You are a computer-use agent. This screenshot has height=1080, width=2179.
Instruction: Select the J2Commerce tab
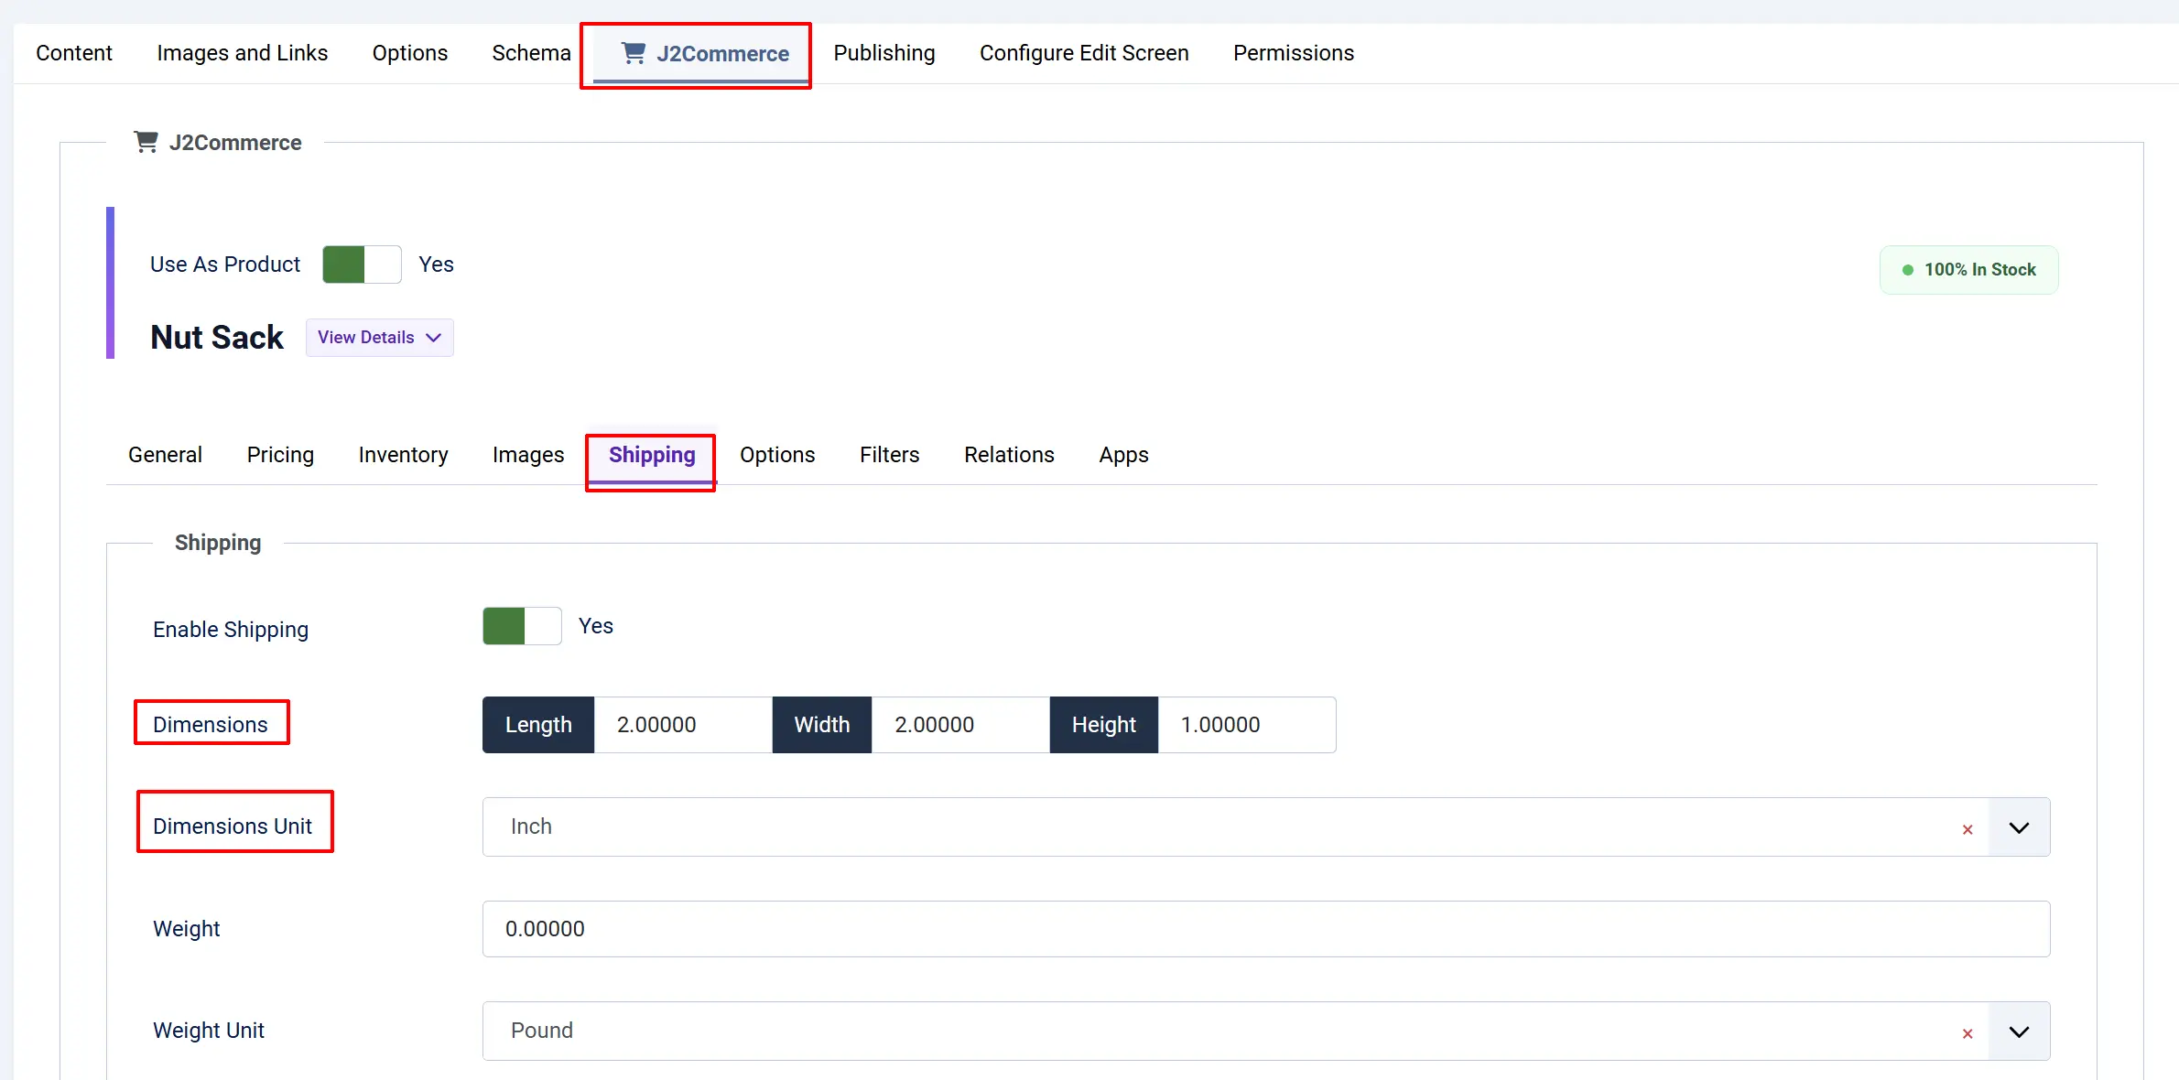pyautogui.click(x=702, y=54)
